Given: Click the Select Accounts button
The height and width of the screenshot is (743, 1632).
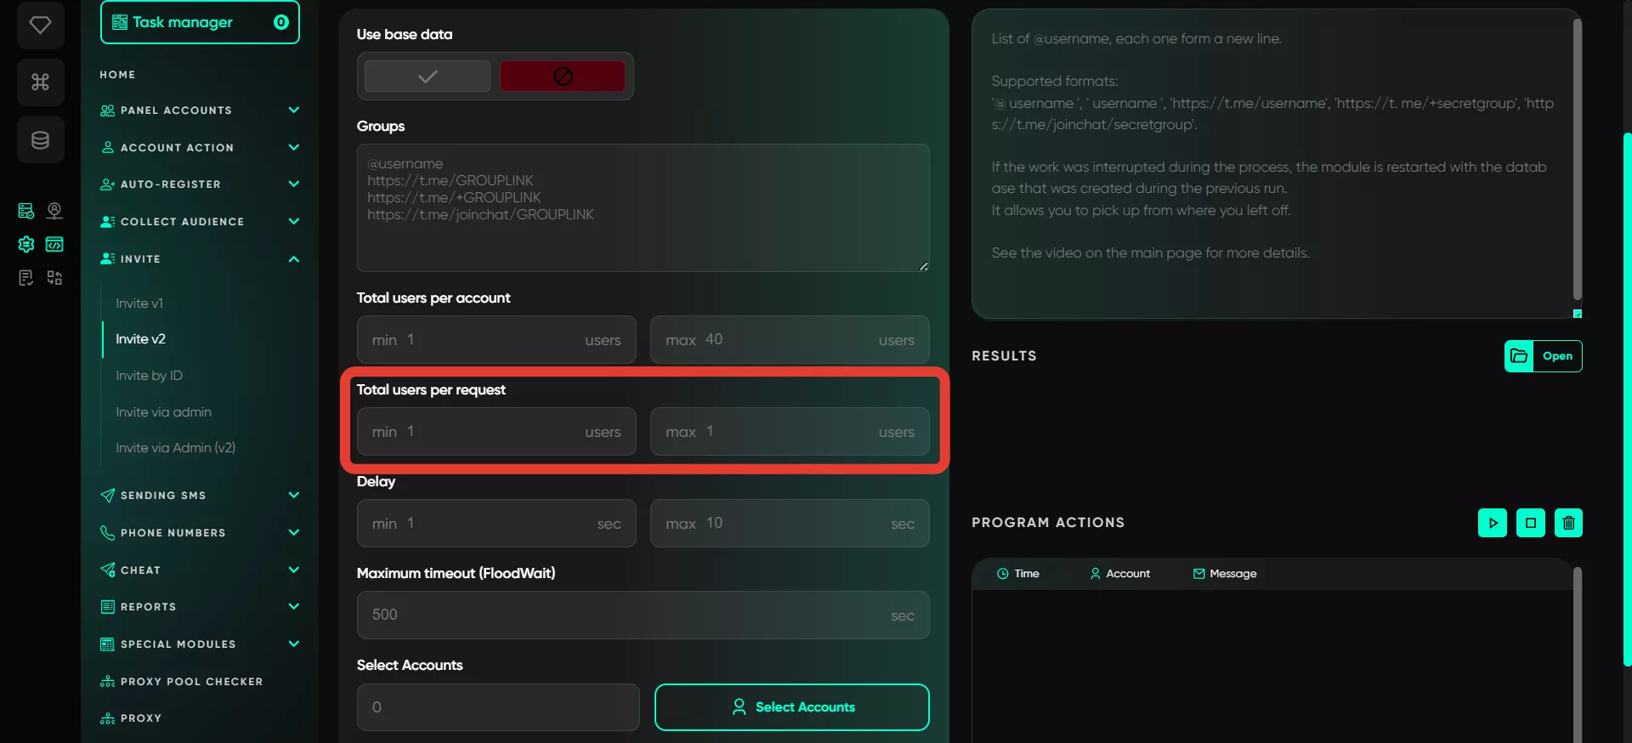Looking at the screenshot, I should pos(792,707).
